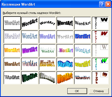Image resolution: width=112 pixels, height=97 pixels.
Task: Select the brown 3D vertical WordArt style
Action: (x=100, y=78)
